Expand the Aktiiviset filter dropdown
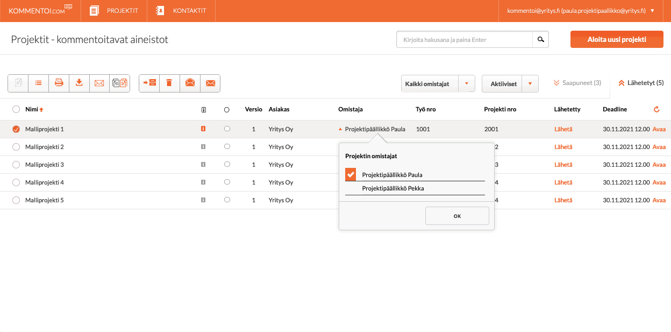The width and height of the screenshot is (671, 332). (530, 83)
